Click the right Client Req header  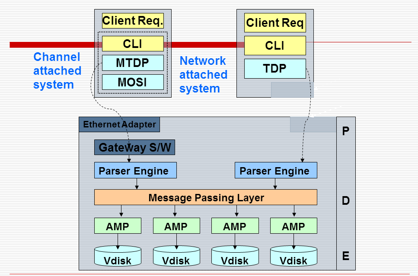point(275,22)
